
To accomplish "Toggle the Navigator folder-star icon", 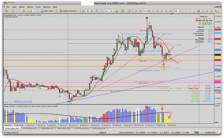I will pyautogui.click(x=28, y=11).
